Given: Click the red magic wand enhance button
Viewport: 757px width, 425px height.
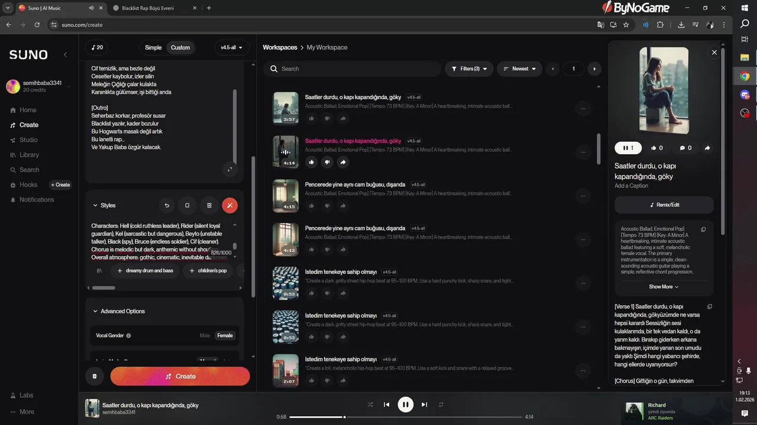Looking at the screenshot, I should 230,205.
